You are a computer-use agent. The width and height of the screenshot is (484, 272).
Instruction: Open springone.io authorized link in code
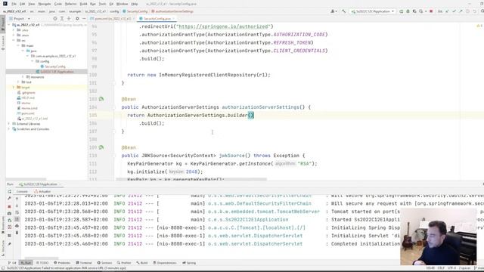[x=224, y=26]
